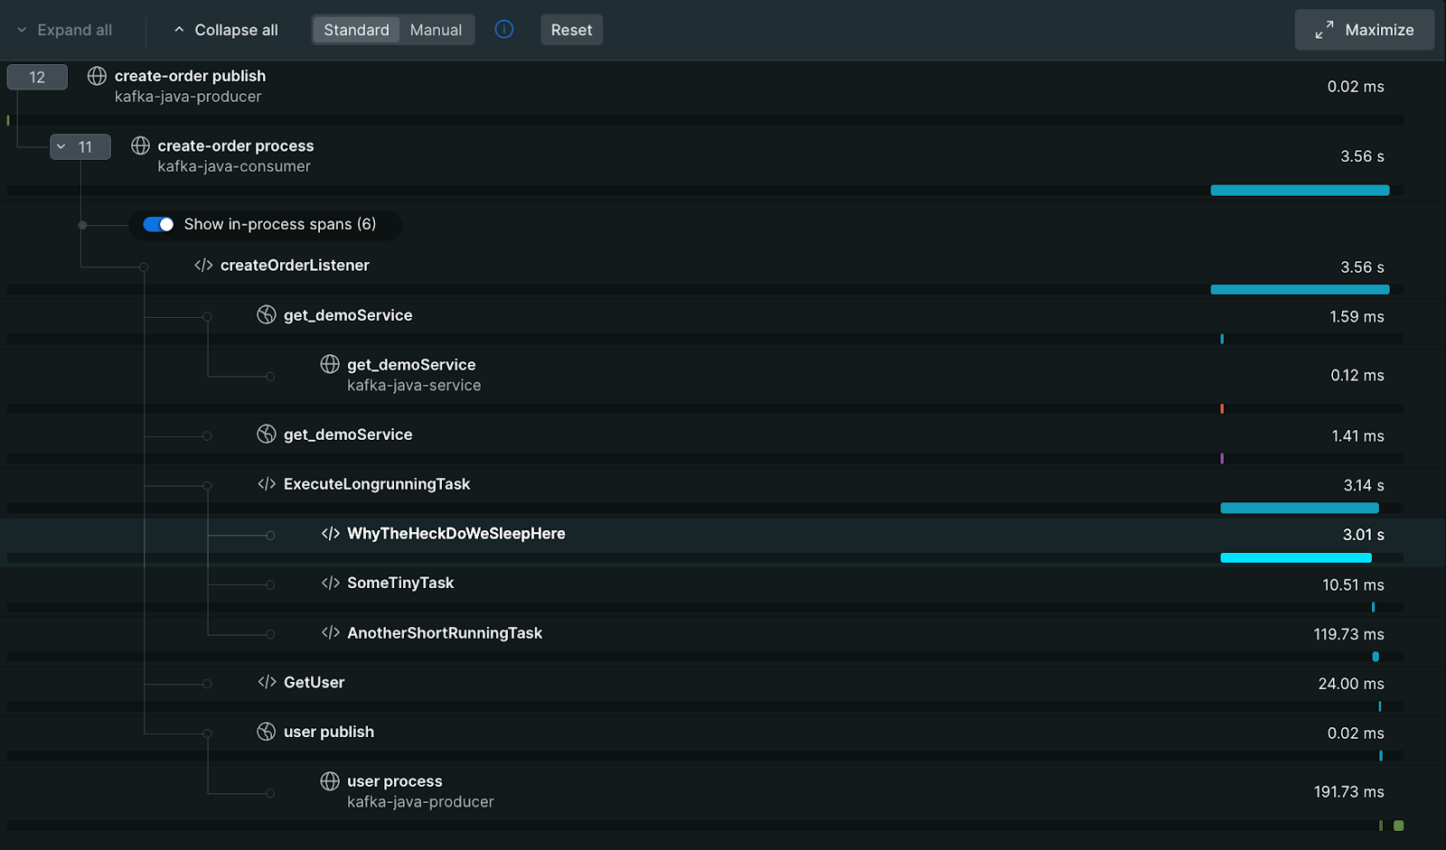Viewport: 1446px width, 850px height.
Task: Click the 24.00 ms duration value
Action: tap(1351, 684)
